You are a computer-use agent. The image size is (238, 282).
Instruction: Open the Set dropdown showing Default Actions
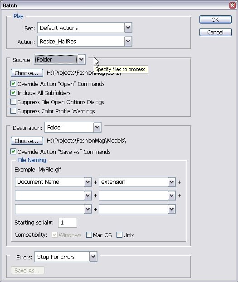[x=85, y=28]
